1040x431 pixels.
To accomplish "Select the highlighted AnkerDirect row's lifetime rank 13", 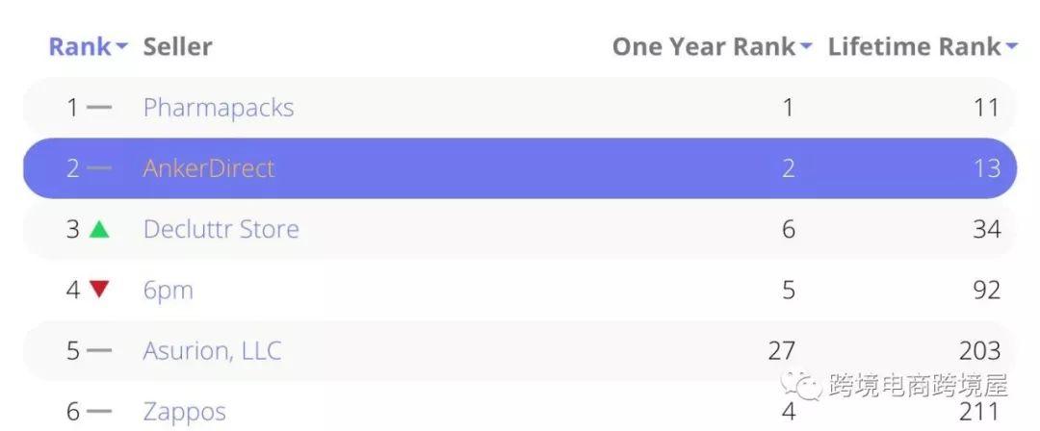I will coord(987,168).
